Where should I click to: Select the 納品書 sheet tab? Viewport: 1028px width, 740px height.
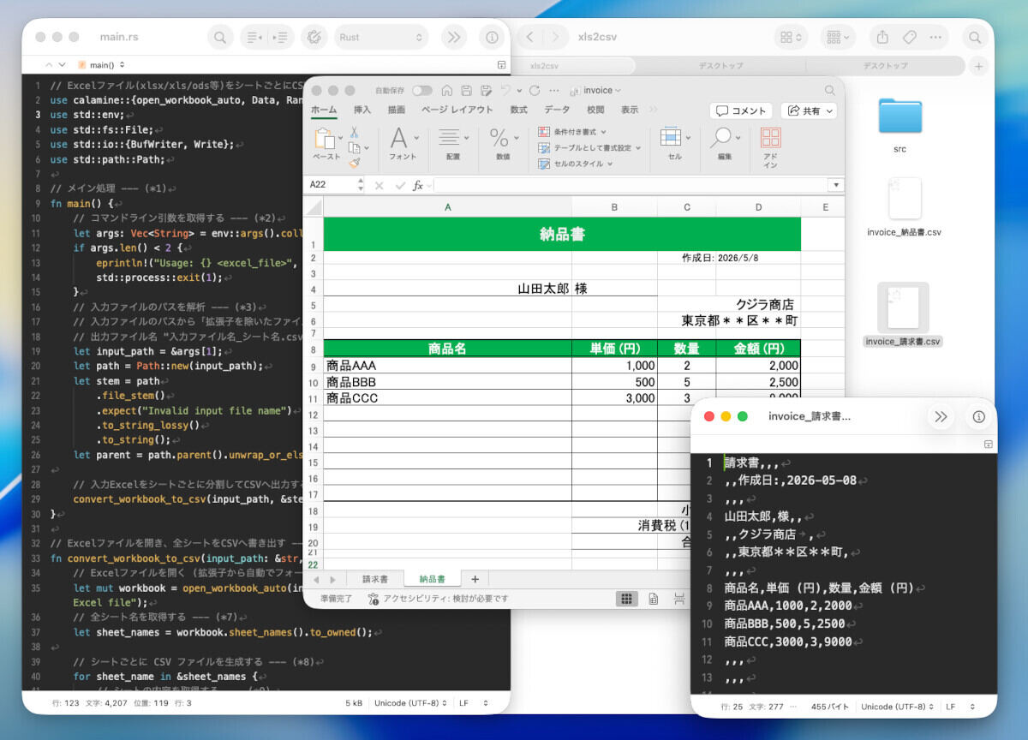click(x=432, y=579)
